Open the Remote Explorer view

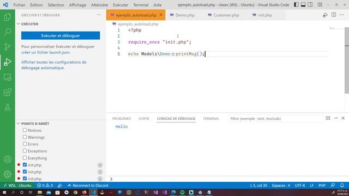(7, 77)
